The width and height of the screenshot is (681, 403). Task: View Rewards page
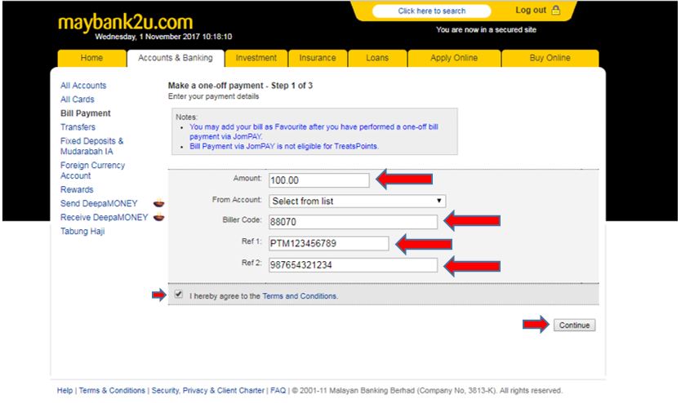[77, 189]
